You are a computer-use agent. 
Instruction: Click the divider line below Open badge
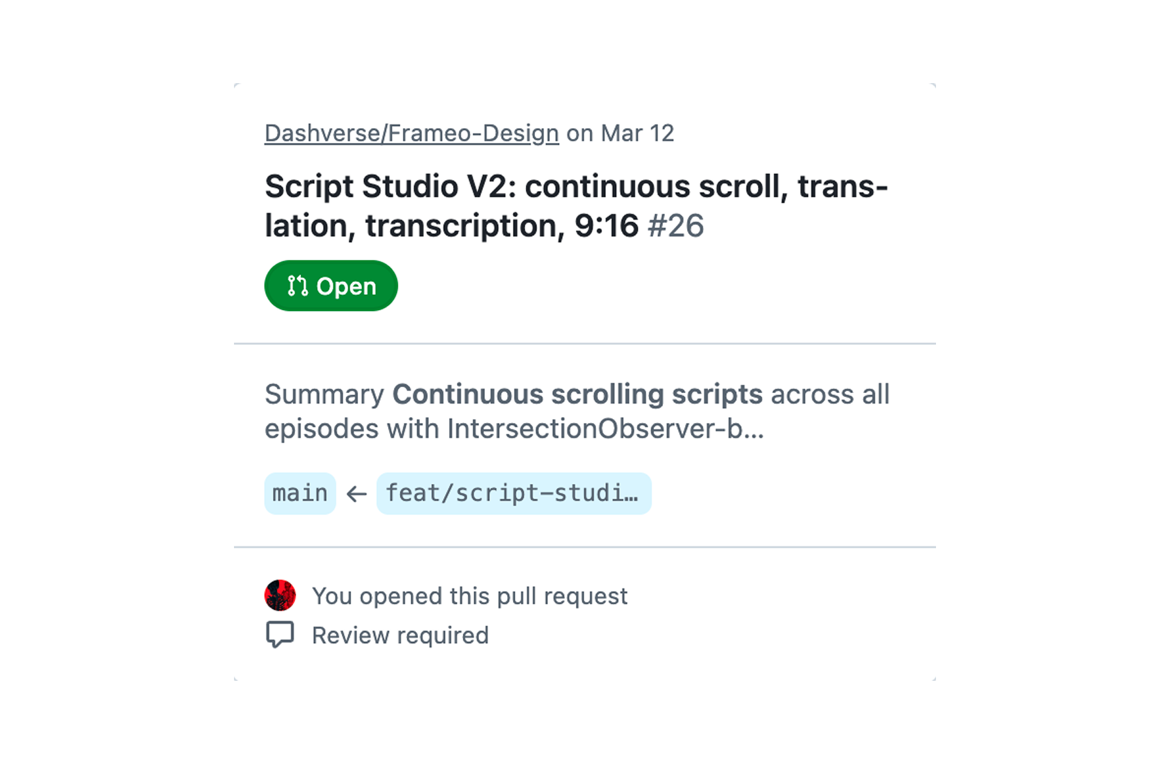point(585,343)
